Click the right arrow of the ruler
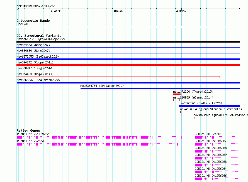The image size is (248, 182). tap(239, 9)
